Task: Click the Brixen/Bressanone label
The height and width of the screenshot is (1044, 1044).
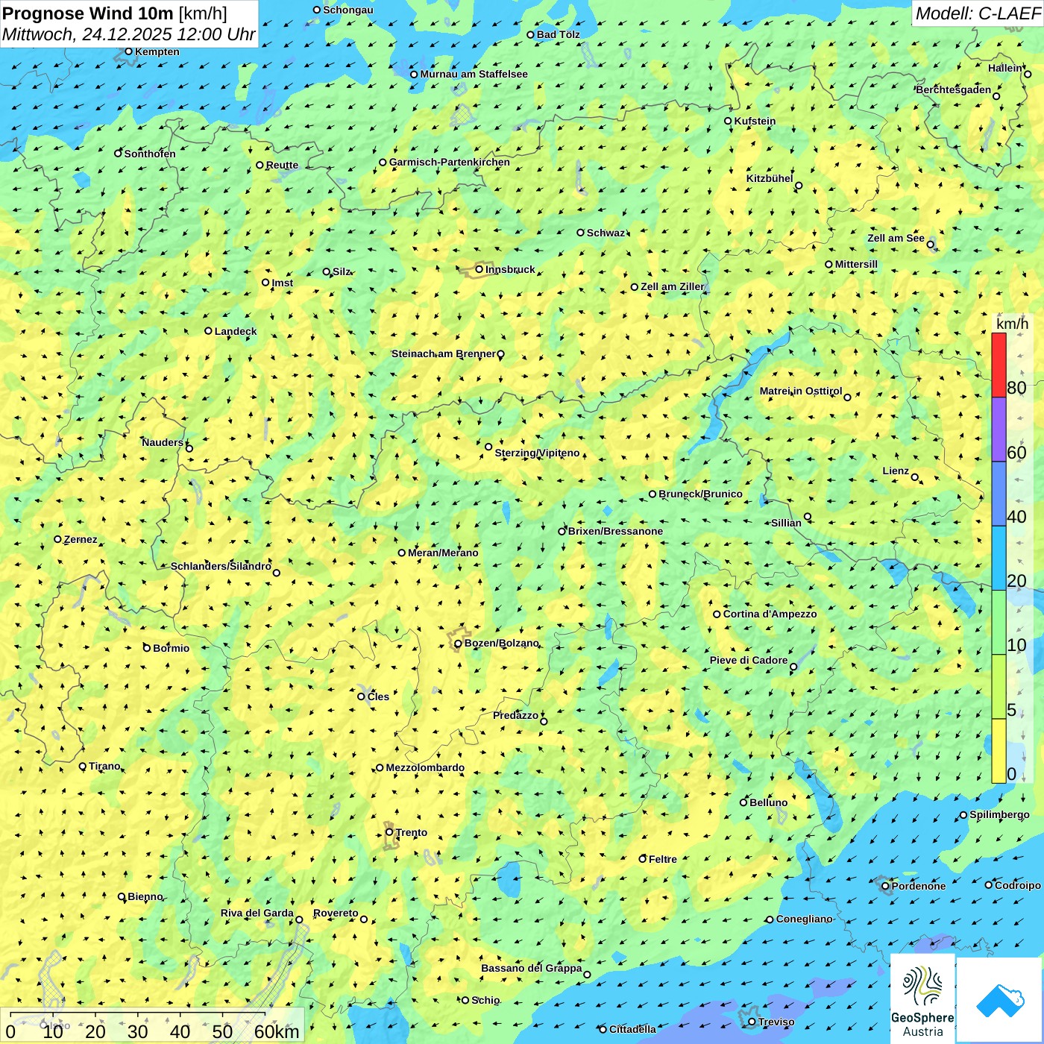Action: (x=615, y=531)
